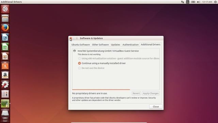Click the Software & Updates title bar

pos(116,38)
